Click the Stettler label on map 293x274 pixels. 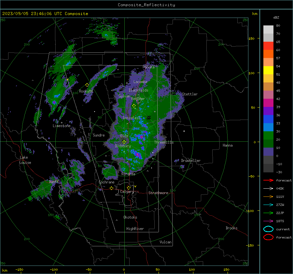190,94
